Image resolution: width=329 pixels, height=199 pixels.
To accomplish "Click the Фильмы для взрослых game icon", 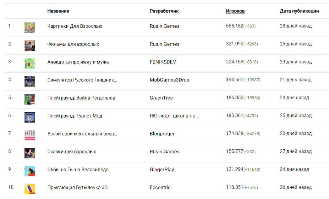I will point(30,45).
